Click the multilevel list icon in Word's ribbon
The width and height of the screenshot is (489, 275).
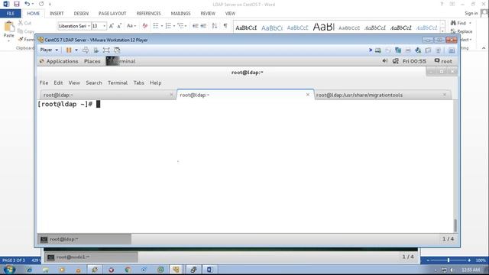(x=180, y=26)
